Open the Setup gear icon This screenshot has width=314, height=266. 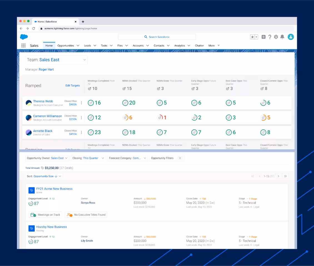pos(276,37)
